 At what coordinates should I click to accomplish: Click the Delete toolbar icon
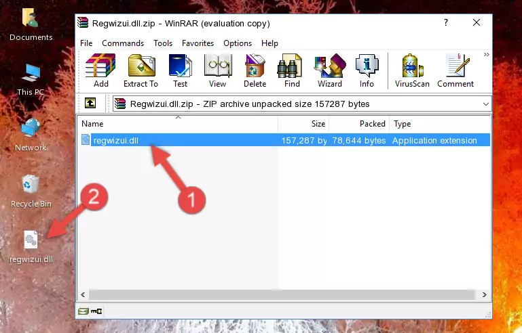255,70
